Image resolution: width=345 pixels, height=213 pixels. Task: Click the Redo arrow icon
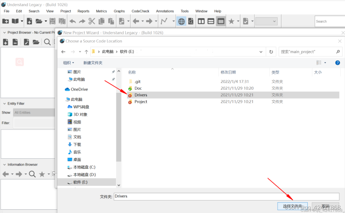tap(82, 21)
